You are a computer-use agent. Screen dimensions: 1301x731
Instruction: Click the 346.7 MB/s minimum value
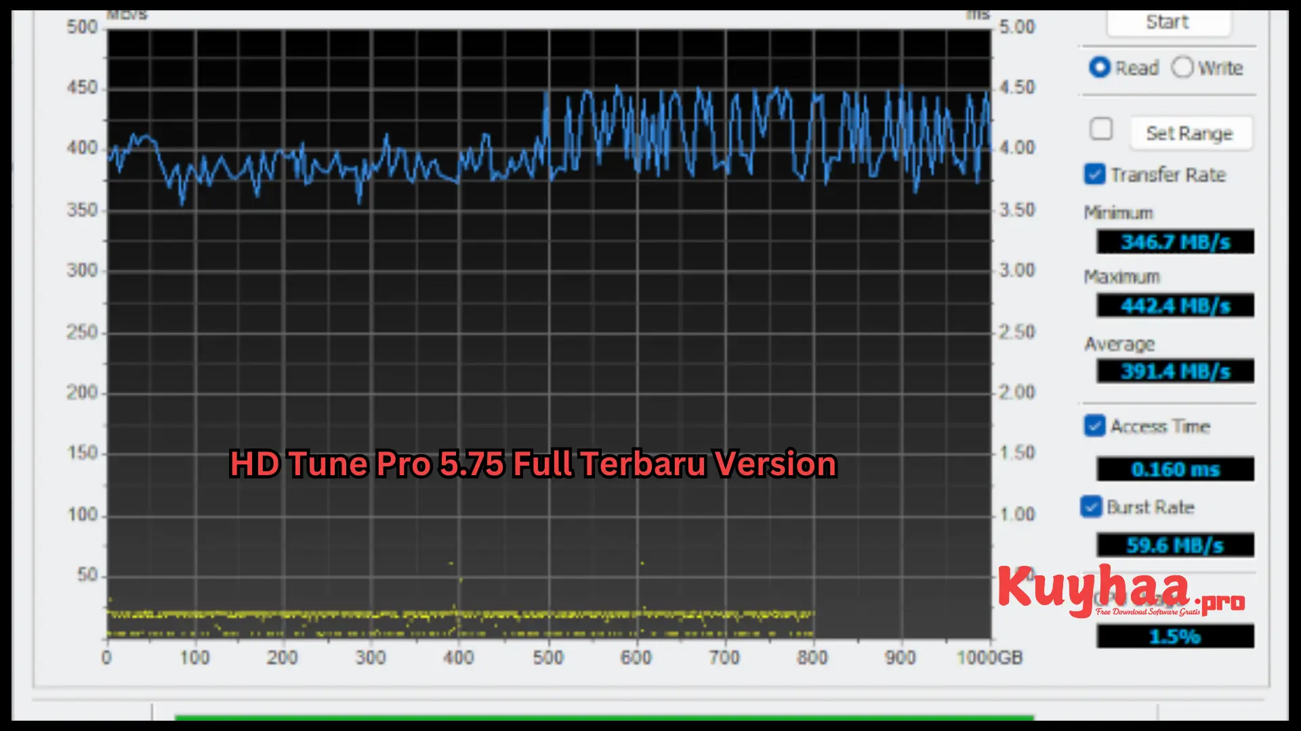pos(1176,242)
